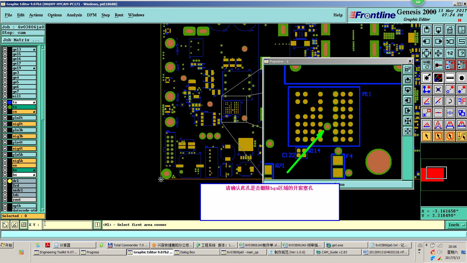Screen dimensions: 467x263
Task: Select the szdrl layer name
Action: 24,190
